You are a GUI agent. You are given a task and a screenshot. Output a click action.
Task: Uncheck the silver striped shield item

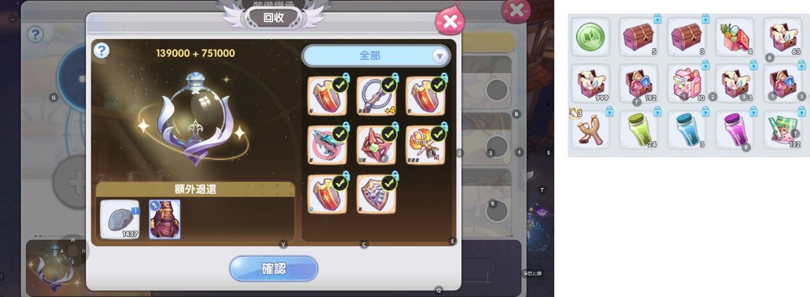coord(377,194)
